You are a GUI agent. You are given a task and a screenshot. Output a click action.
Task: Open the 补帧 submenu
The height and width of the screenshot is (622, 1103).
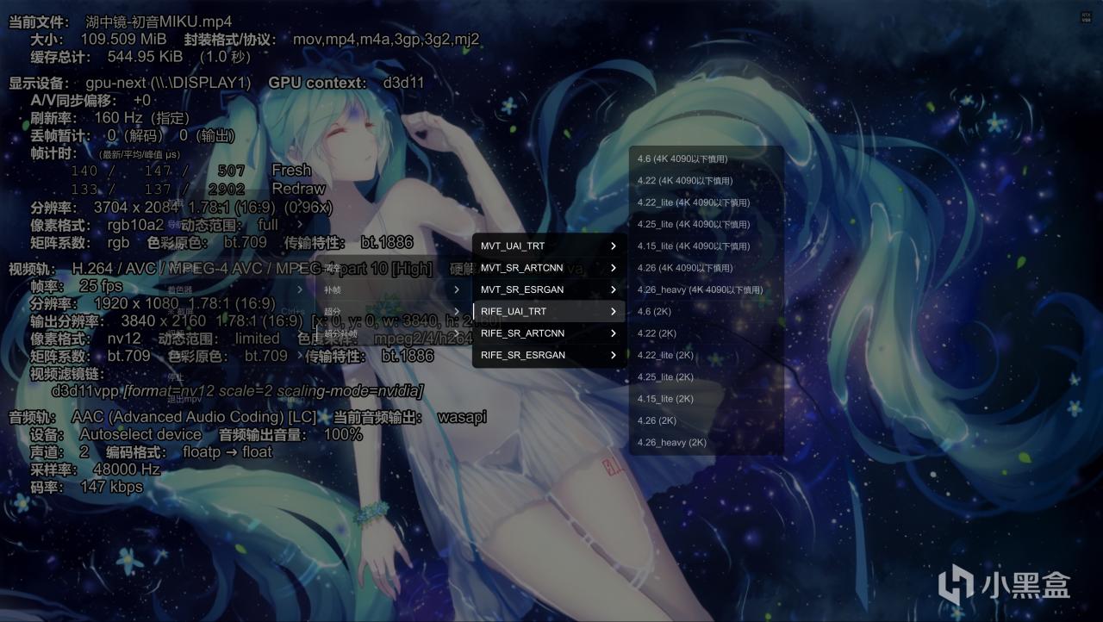click(392, 290)
